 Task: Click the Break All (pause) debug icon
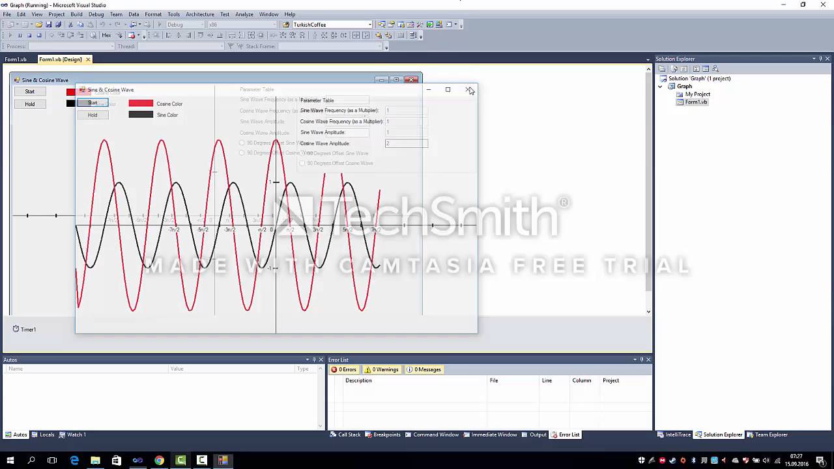click(20, 35)
